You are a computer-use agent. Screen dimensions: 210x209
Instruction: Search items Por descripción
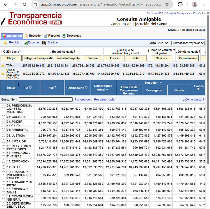(105, 100)
